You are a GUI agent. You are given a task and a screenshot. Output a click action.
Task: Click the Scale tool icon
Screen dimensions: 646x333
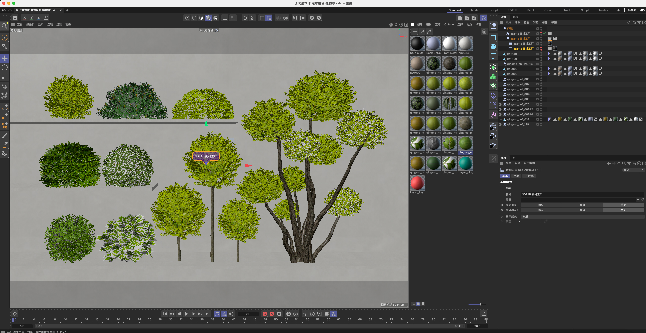pos(5,76)
